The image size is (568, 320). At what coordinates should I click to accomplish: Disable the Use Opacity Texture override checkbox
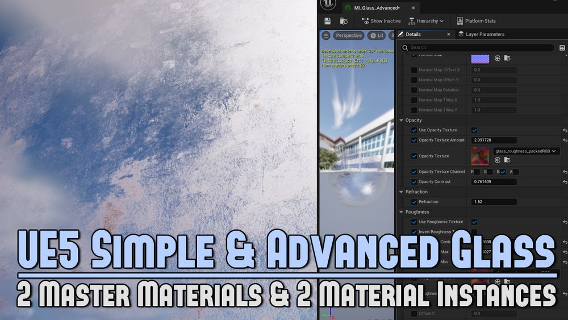[414, 130]
